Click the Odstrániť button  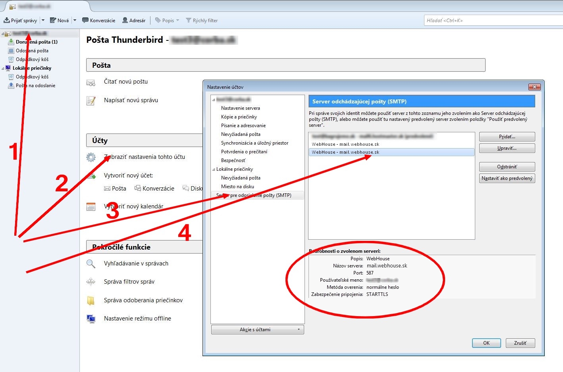(x=507, y=167)
